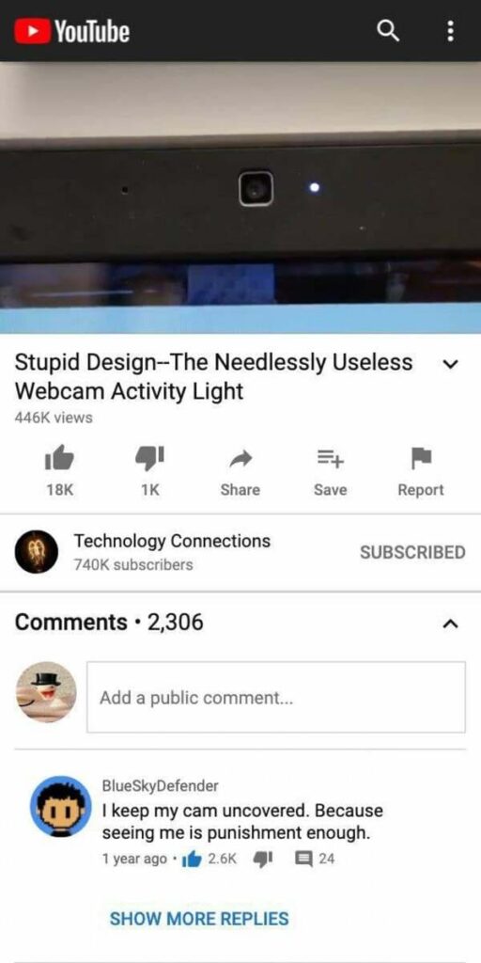Image resolution: width=481 pixels, height=963 pixels.
Task: Toggle the SUBSCRIBED button
Action: [412, 552]
